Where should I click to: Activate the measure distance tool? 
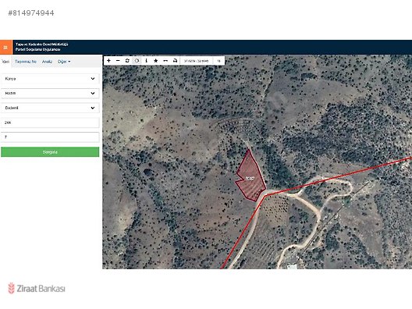pos(165,61)
